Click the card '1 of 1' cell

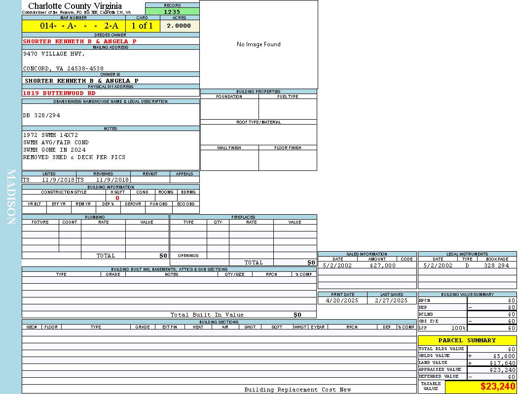142,26
